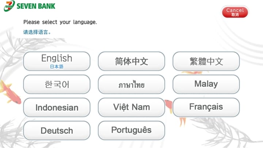This screenshot has height=148, width=263.
Task: Choose Simplified Chinese 简体中文 button
Action: pos(131,61)
